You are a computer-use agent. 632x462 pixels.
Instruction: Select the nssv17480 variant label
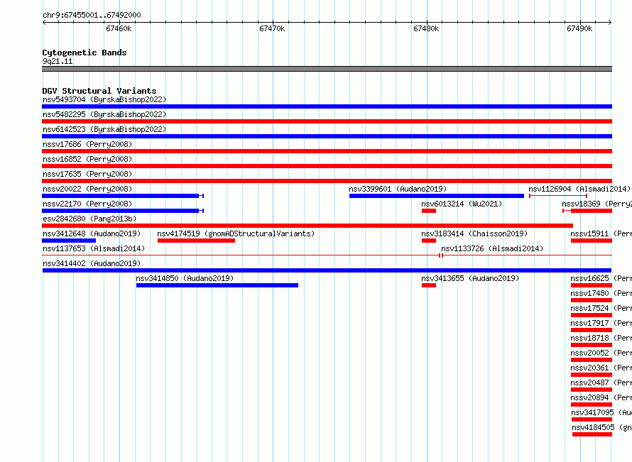pyautogui.click(x=601, y=293)
